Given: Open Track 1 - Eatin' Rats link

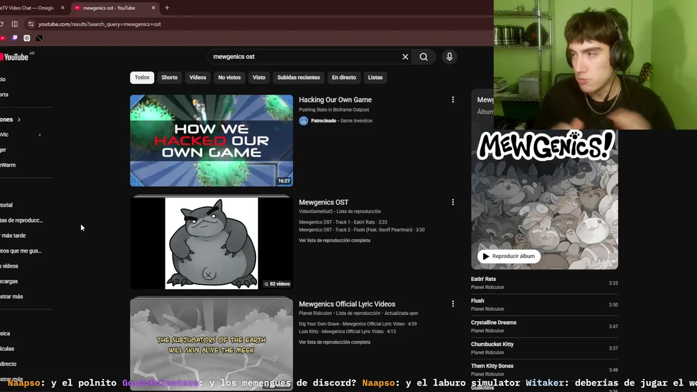Looking at the screenshot, I should [x=343, y=222].
